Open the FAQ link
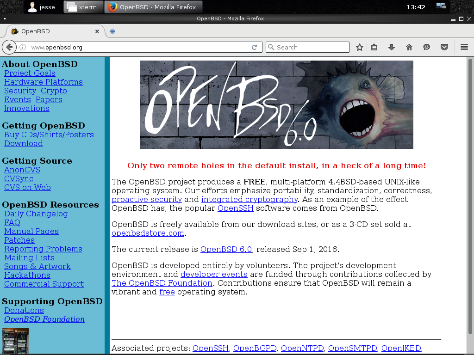Viewport: 474px width, 355px height. 12,222
